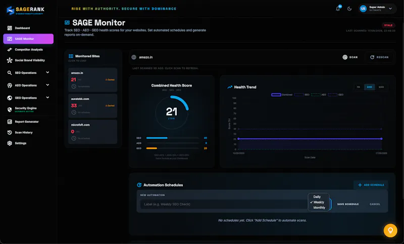Click the Combined Health Score gauge
This screenshot has width=404, height=244.
(x=172, y=113)
